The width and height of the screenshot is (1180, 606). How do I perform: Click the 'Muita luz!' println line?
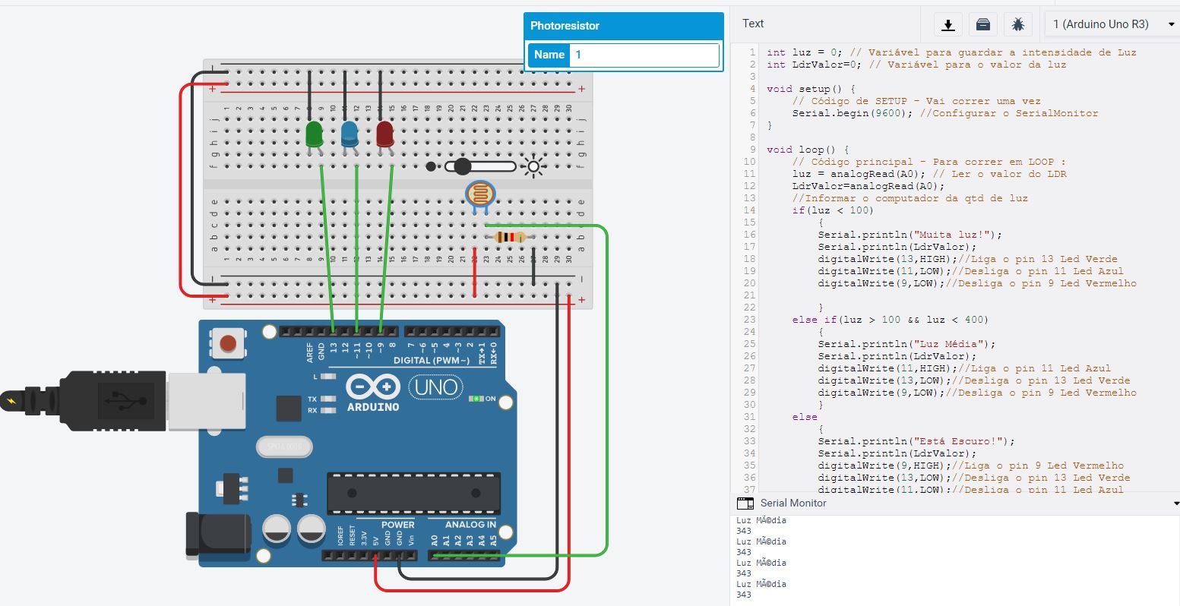click(x=910, y=235)
